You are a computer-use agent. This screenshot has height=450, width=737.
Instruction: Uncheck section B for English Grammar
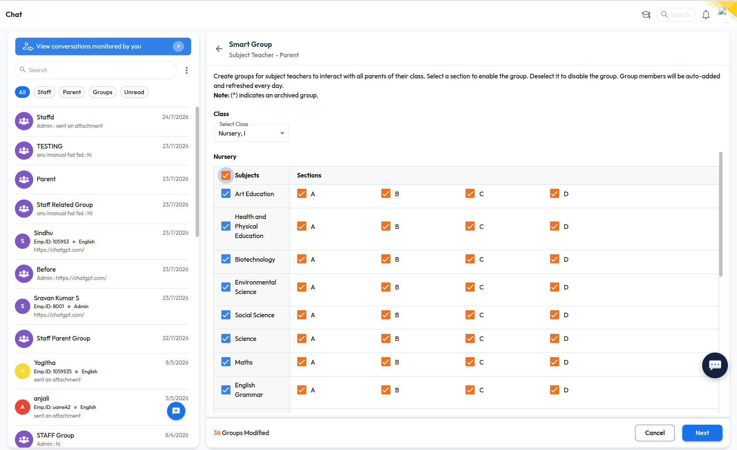click(386, 390)
